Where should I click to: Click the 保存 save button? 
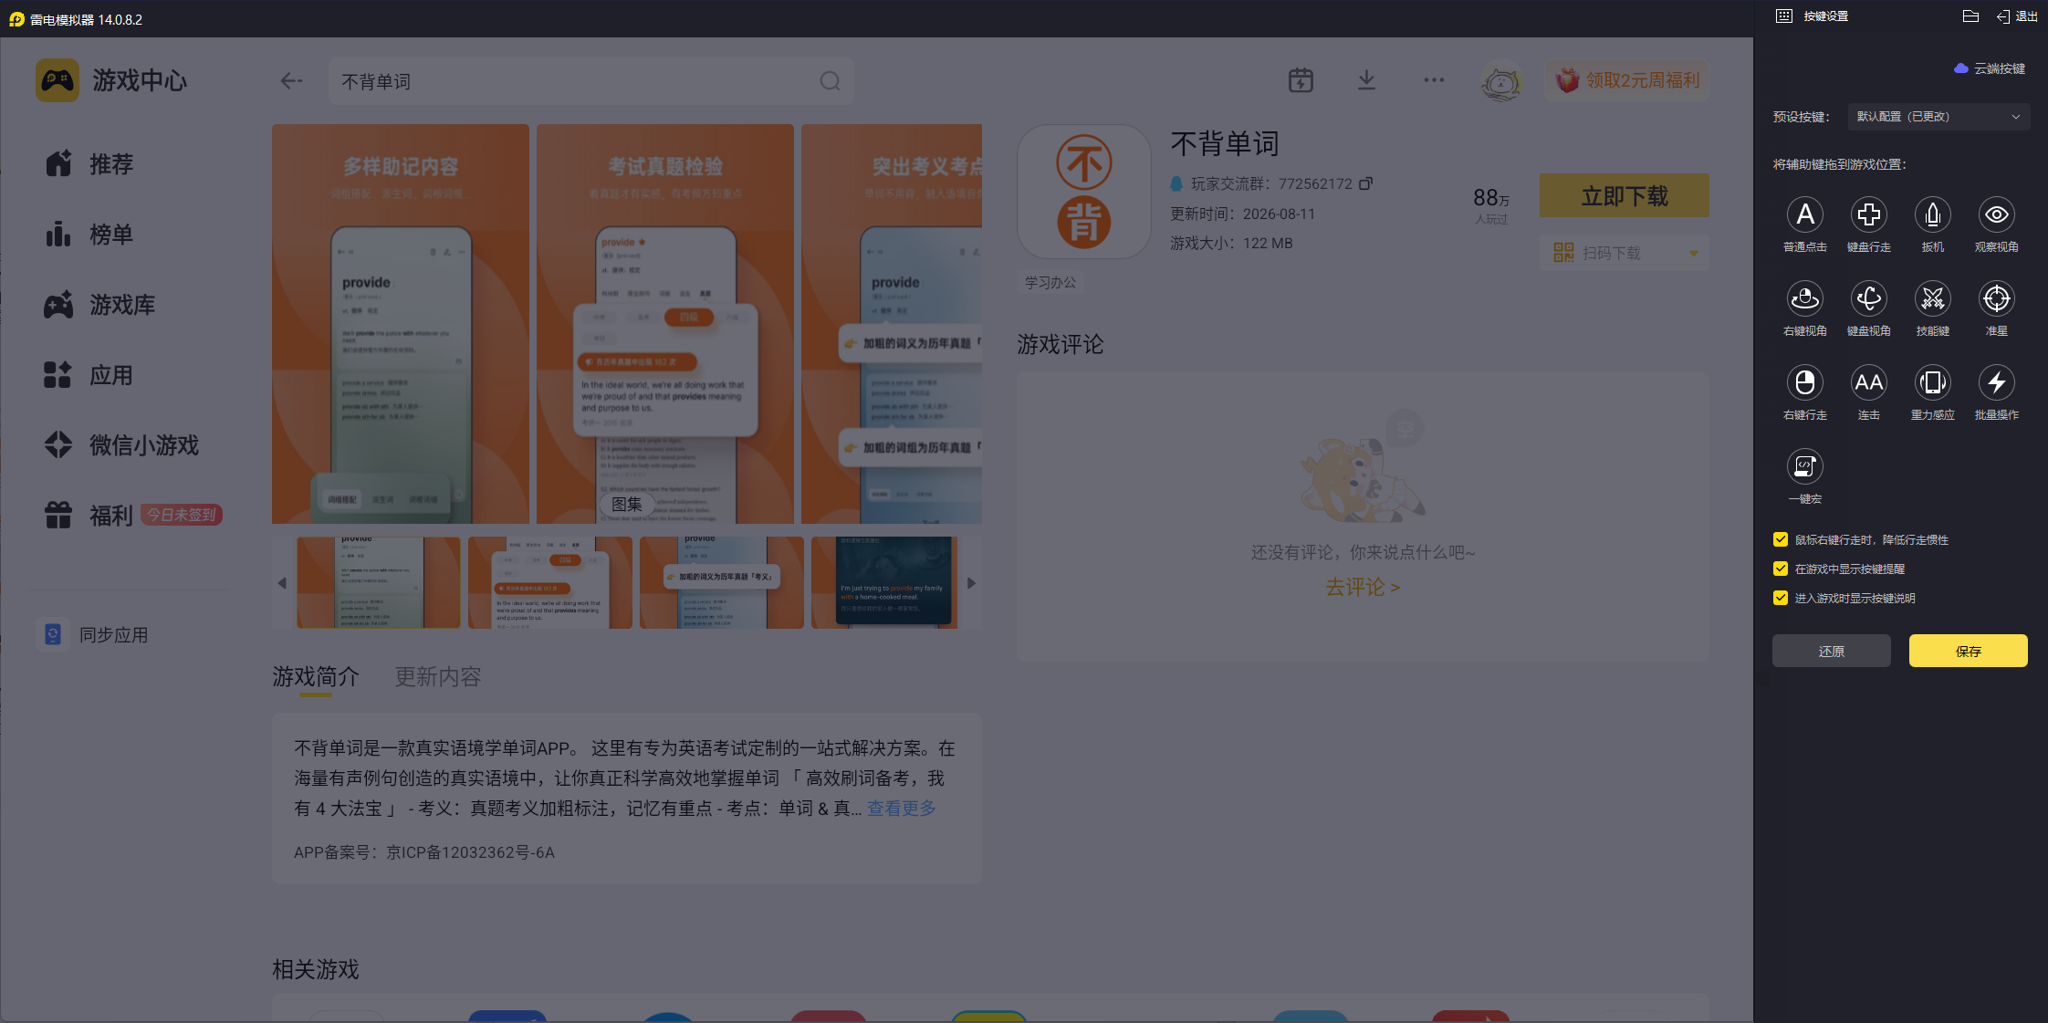(1968, 651)
